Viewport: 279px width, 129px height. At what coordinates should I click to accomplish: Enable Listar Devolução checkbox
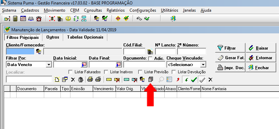pyautogui.click(x=174, y=72)
